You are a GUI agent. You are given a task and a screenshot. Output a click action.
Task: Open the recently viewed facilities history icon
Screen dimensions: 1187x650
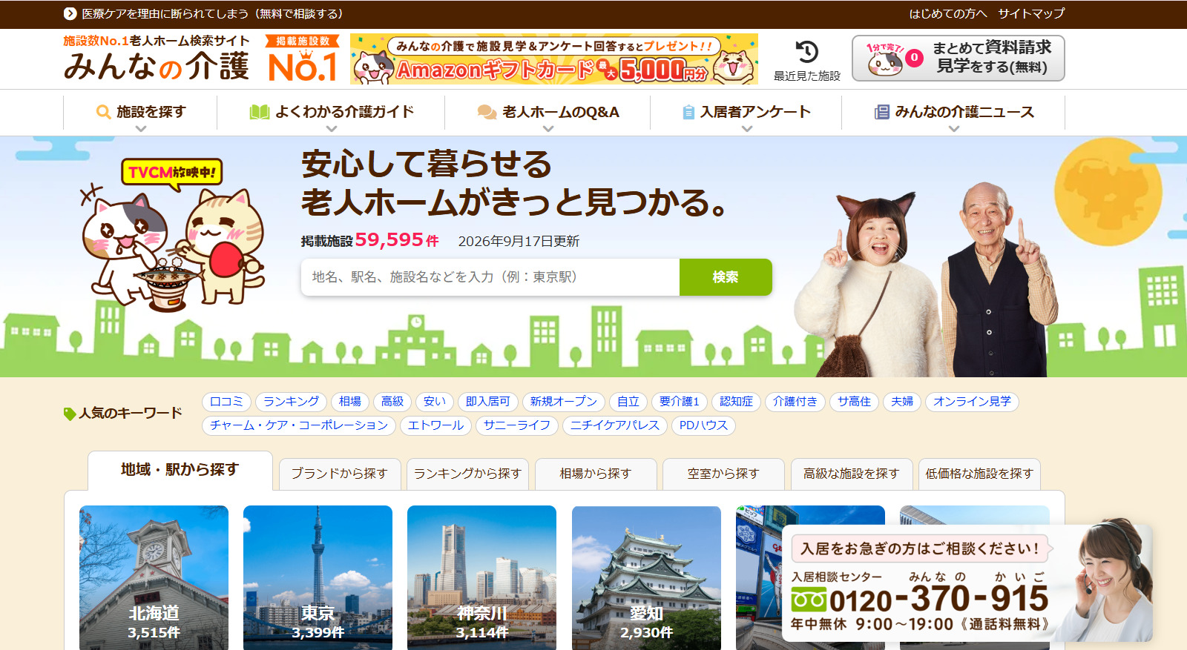pyautogui.click(x=806, y=52)
